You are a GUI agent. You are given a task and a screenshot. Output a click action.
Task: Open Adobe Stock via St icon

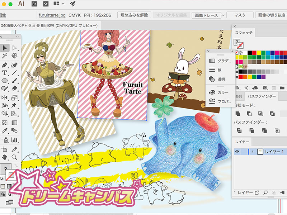coord(46,4)
